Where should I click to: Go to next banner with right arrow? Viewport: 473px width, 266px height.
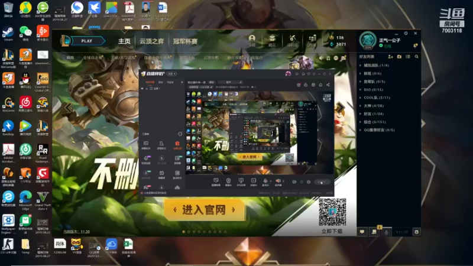(341, 108)
